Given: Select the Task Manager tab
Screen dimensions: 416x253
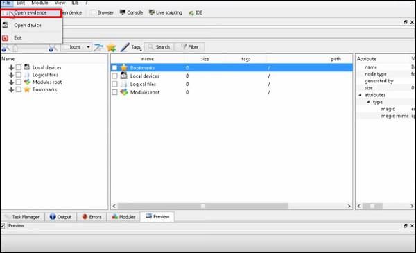Looking at the screenshot, I should tap(23, 217).
